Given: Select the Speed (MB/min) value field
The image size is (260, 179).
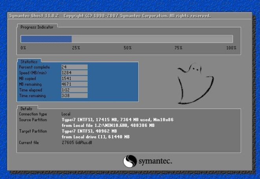Looking at the screenshot, I should coord(74,73).
